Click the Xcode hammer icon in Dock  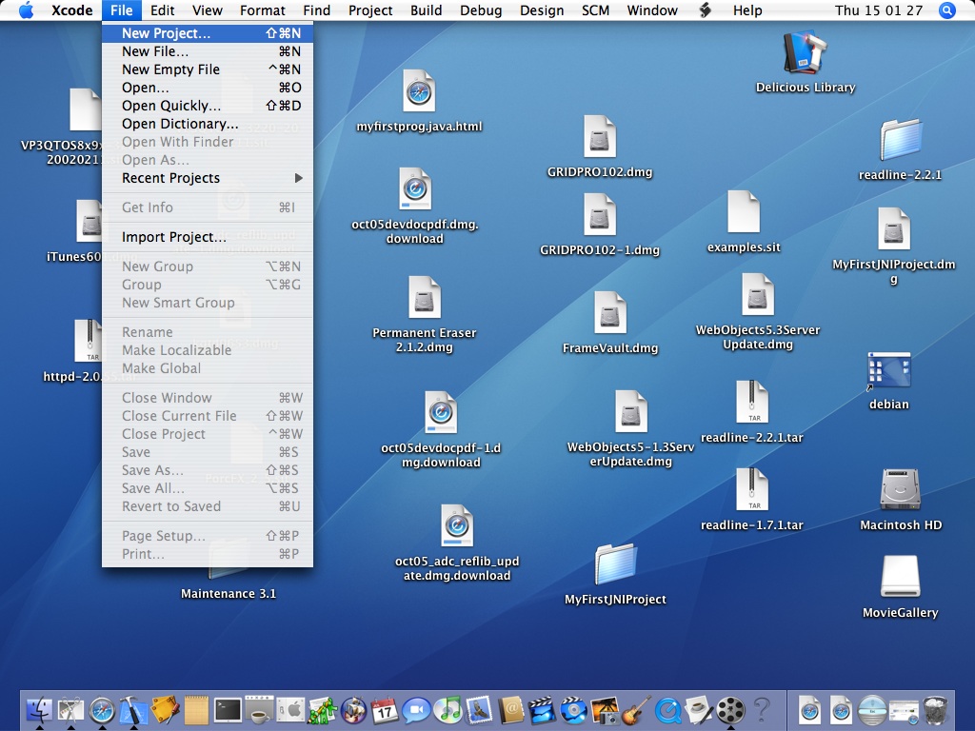tap(133, 709)
